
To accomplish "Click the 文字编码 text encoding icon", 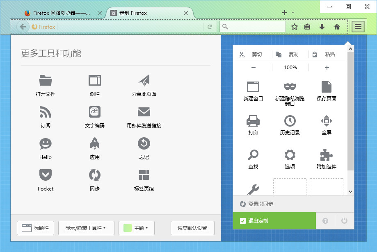I will coord(94,112).
